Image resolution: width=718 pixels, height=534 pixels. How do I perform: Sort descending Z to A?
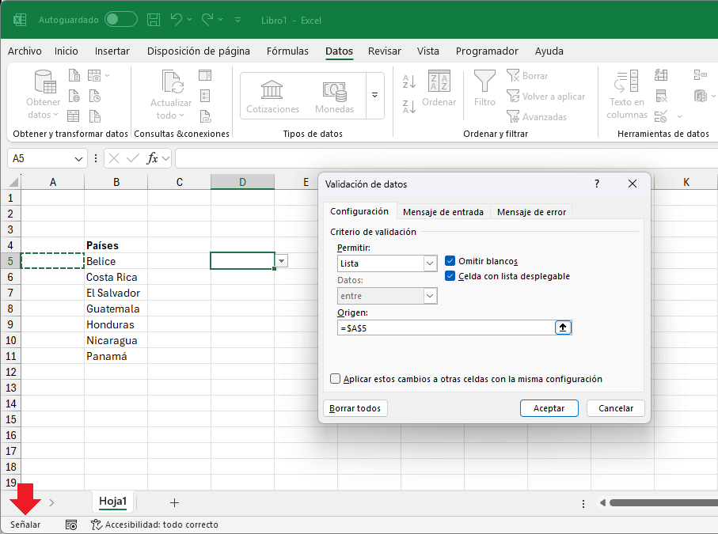click(x=409, y=107)
